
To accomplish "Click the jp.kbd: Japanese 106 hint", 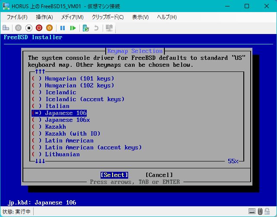I will point(42,202).
